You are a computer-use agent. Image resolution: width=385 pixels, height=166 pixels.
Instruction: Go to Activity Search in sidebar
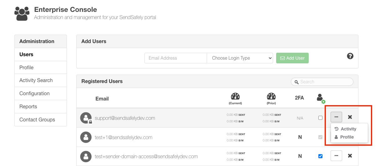[x=41, y=80]
